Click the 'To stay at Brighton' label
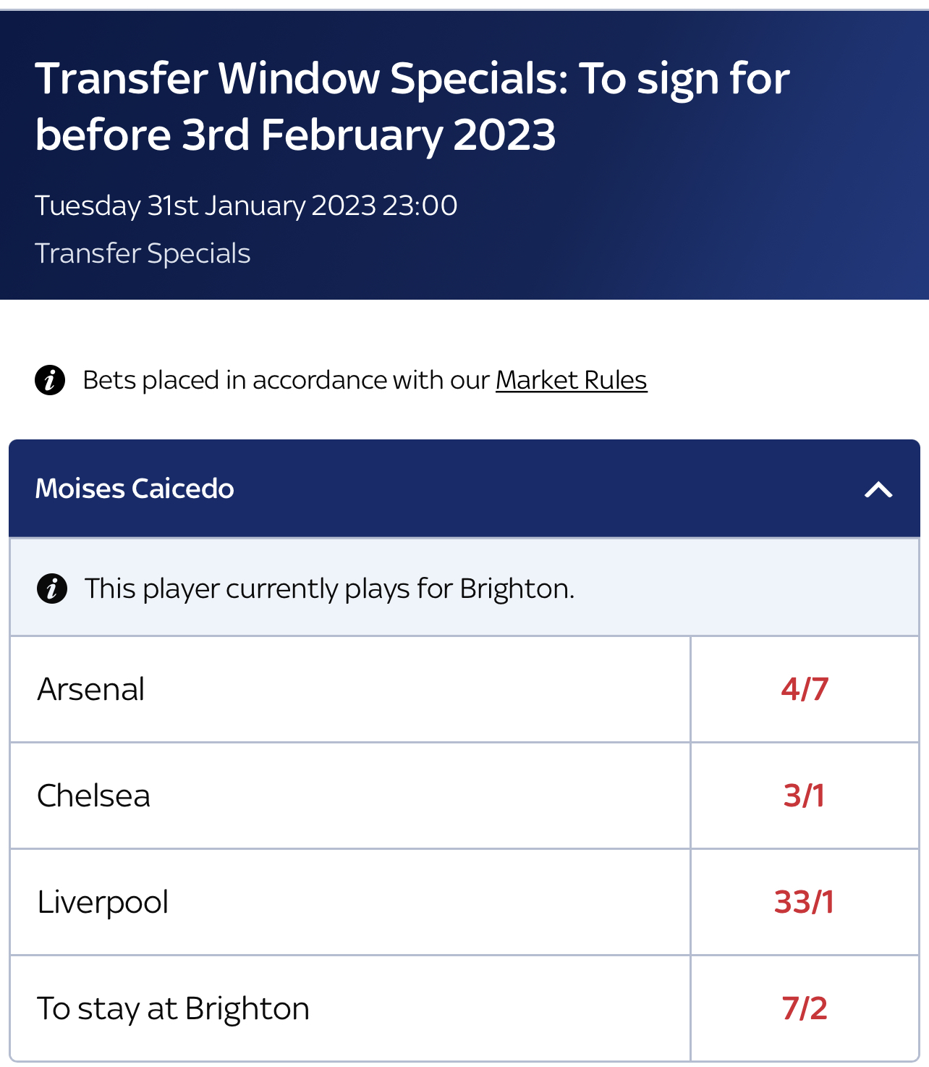Screen dimensions: 929x1067 click(174, 1008)
